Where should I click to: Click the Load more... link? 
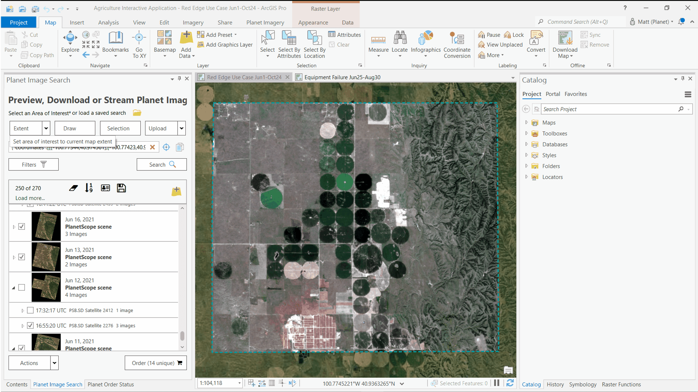click(x=30, y=198)
